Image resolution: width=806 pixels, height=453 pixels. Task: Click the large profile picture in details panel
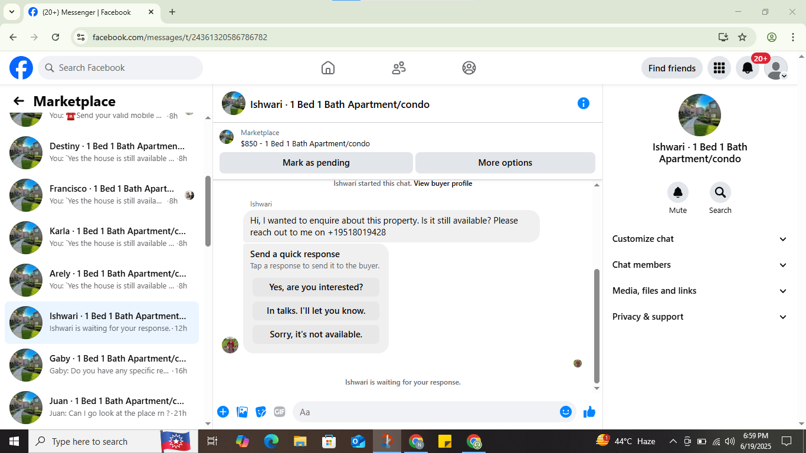[700, 115]
